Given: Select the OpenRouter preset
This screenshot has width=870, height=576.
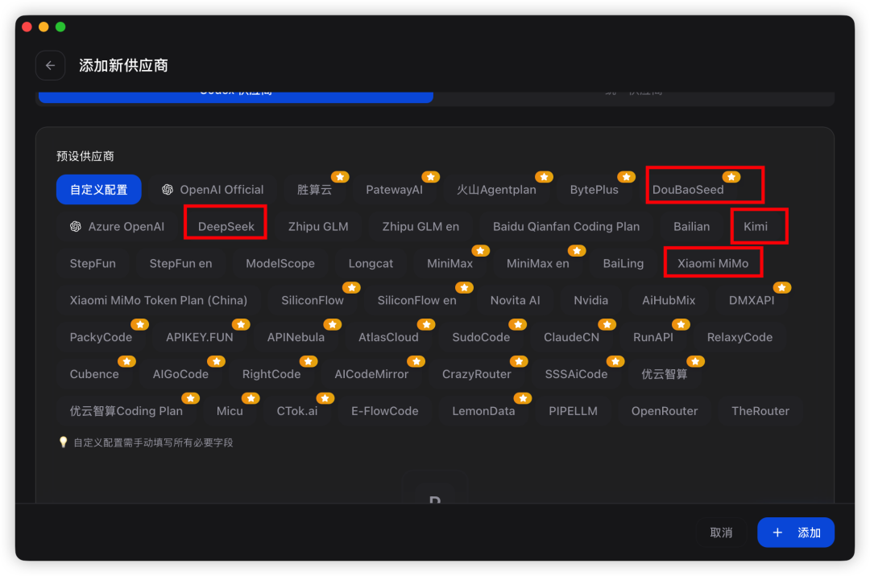Looking at the screenshot, I should [664, 411].
